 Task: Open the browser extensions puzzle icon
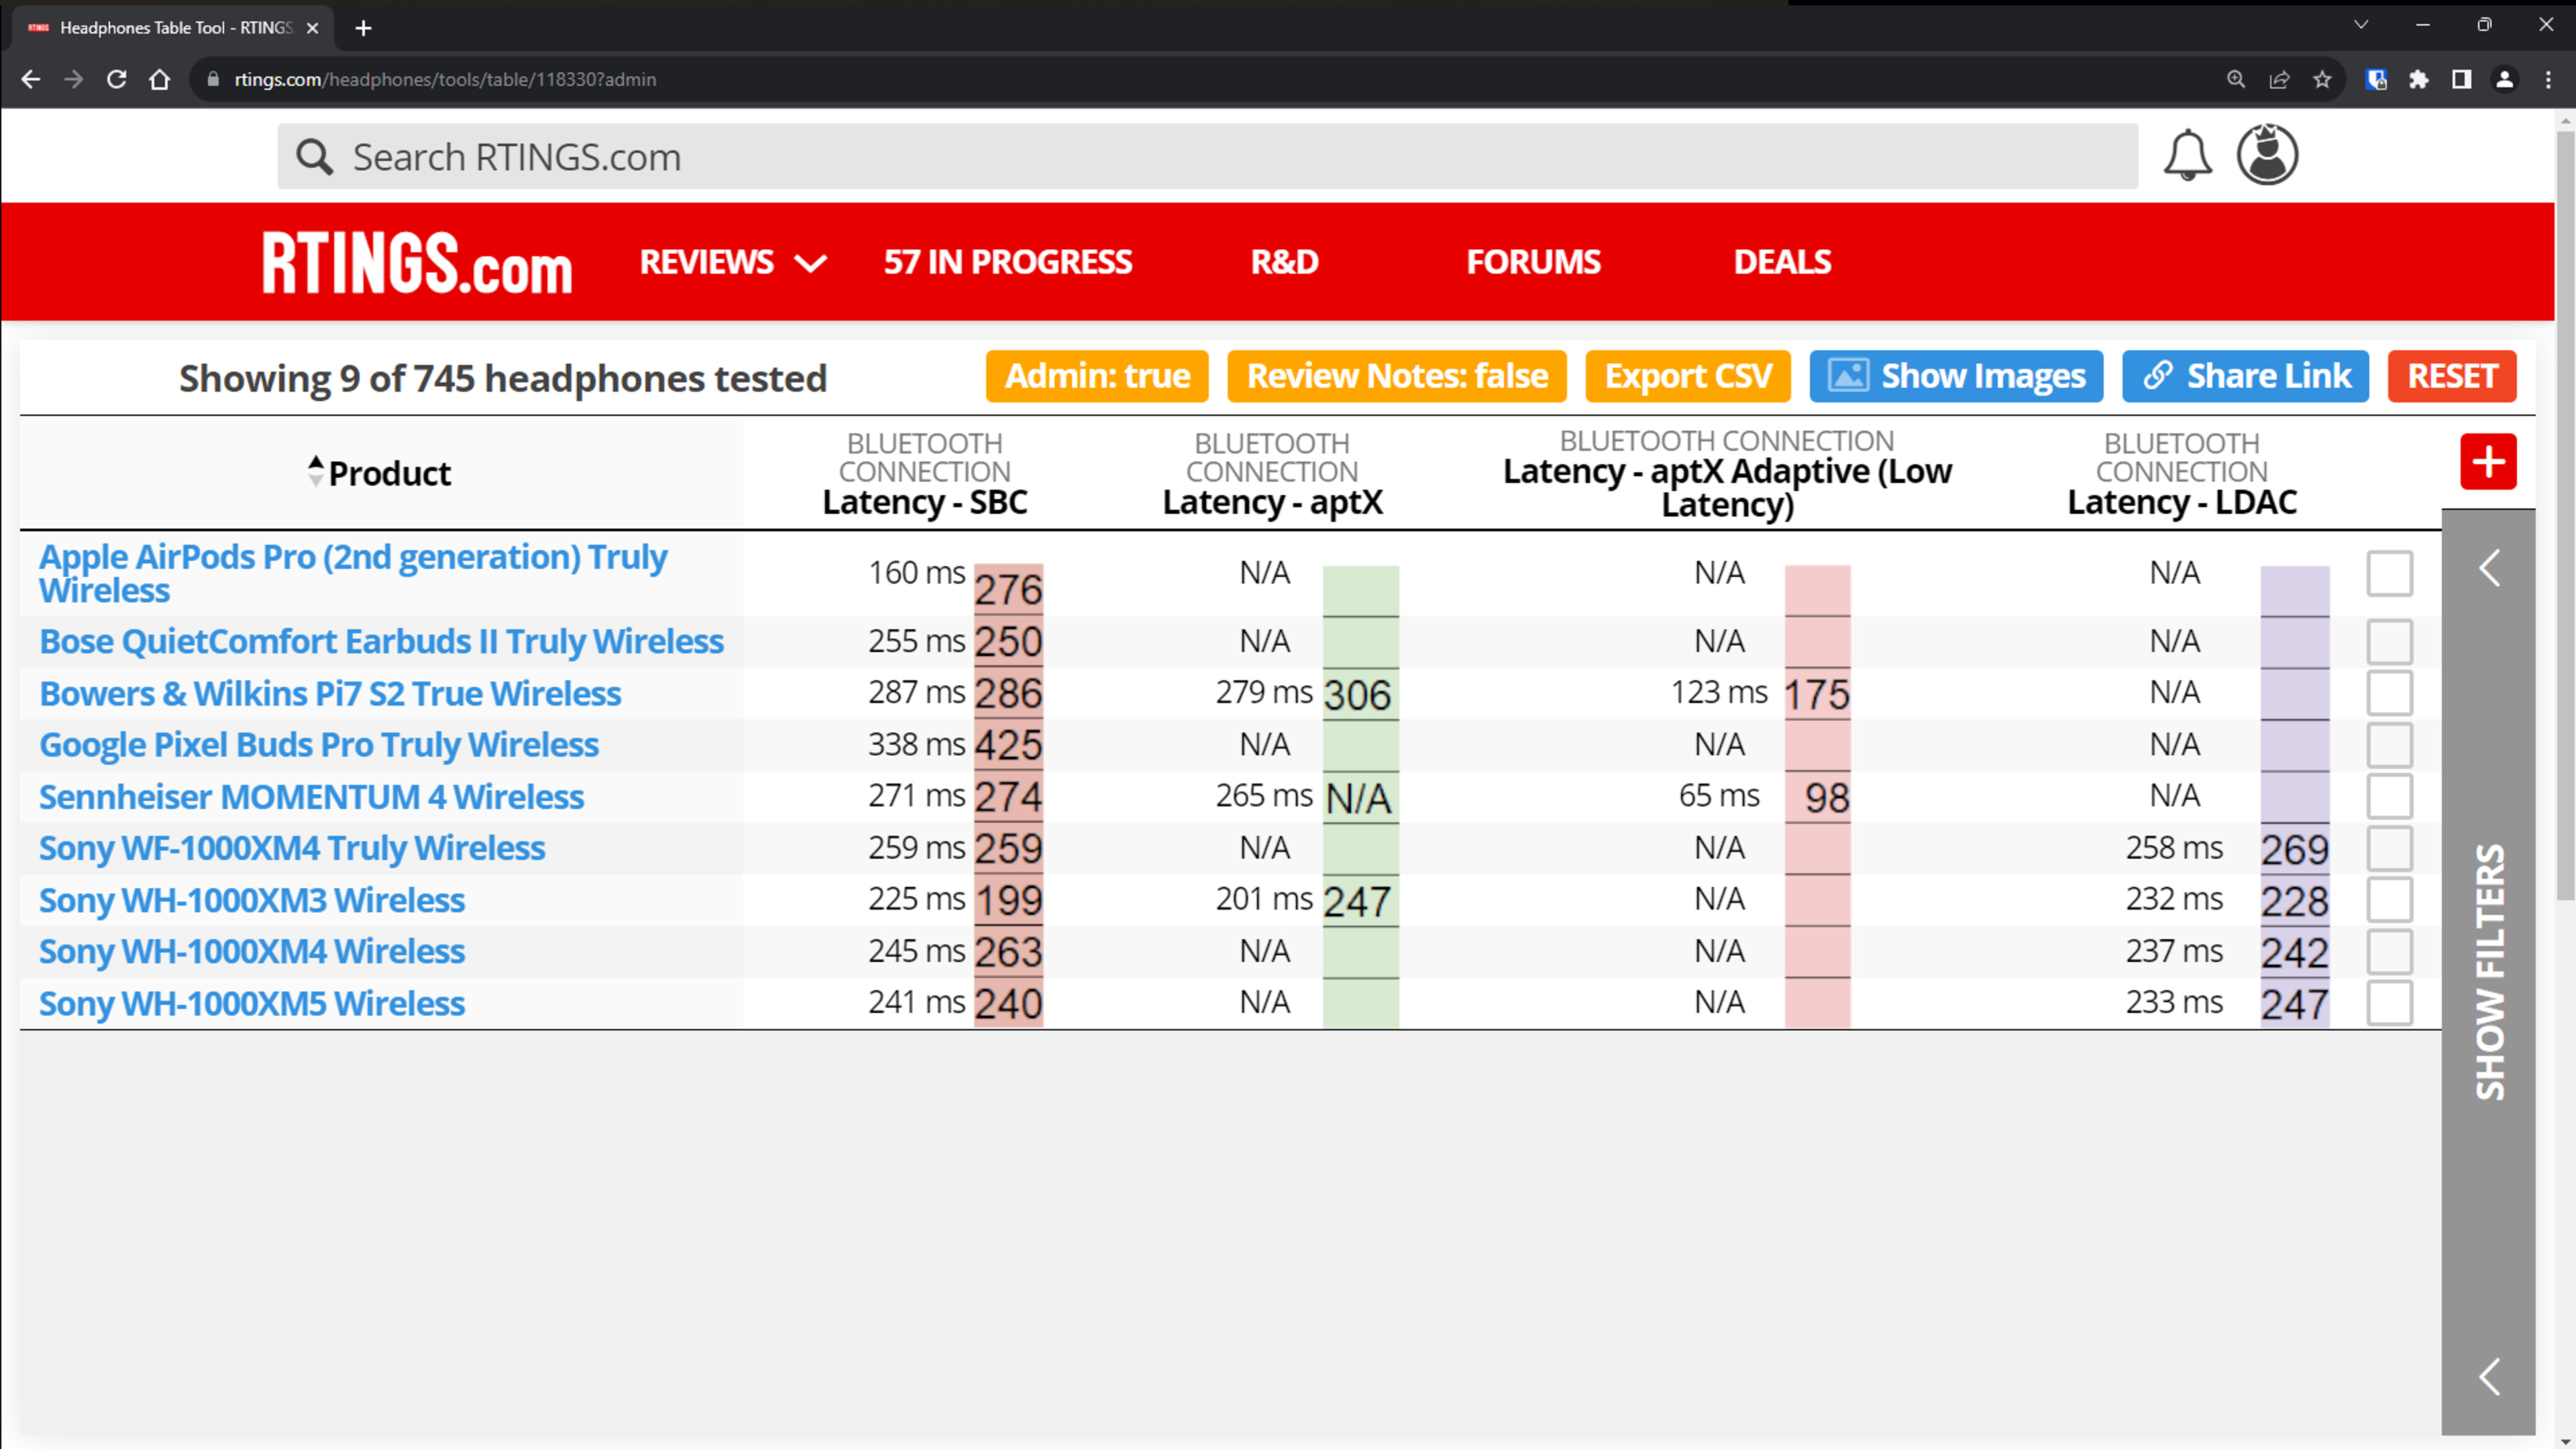point(2418,80)
